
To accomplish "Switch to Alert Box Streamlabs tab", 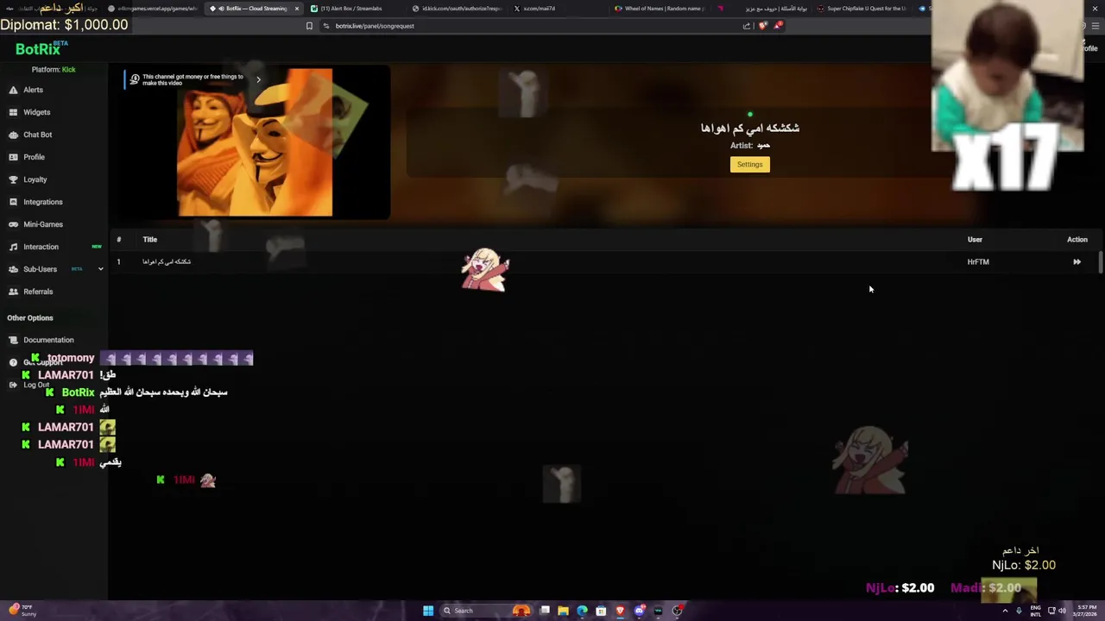I will coord(351,9).
